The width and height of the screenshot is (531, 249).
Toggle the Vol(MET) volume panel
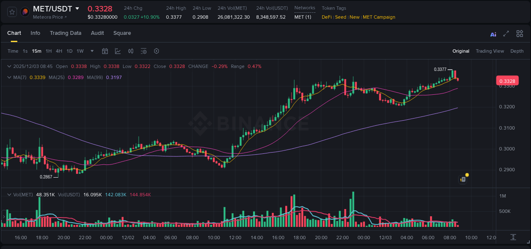point(9,194)
